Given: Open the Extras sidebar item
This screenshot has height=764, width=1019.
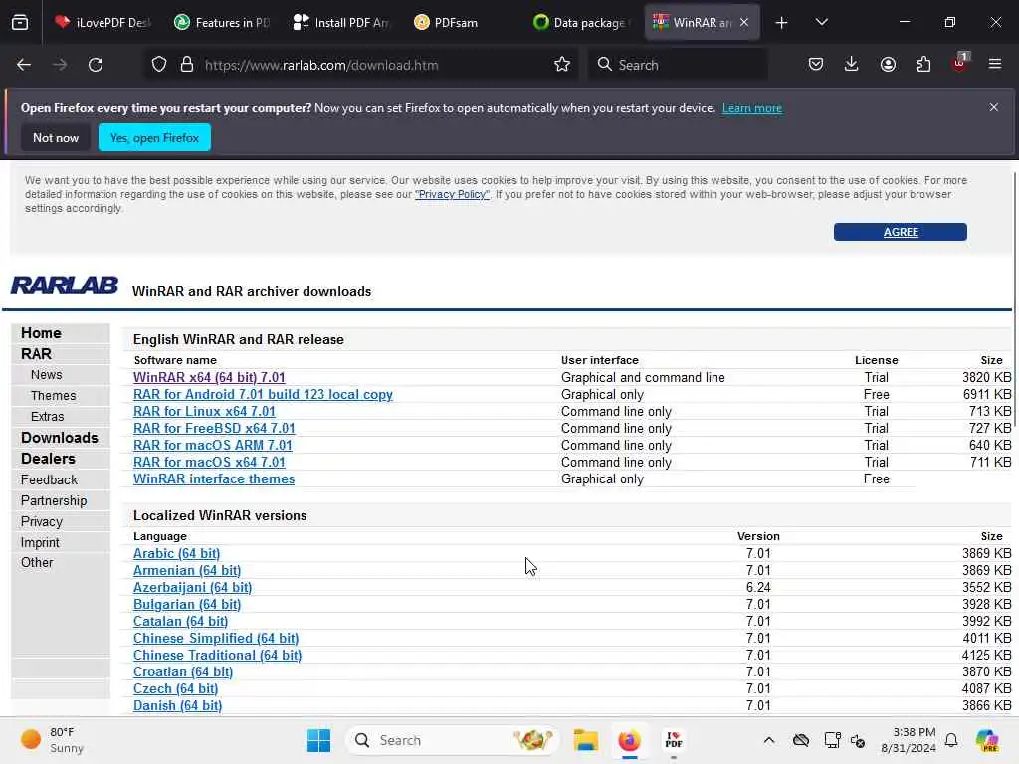Looking at the screenshot, I should point(48,417).
